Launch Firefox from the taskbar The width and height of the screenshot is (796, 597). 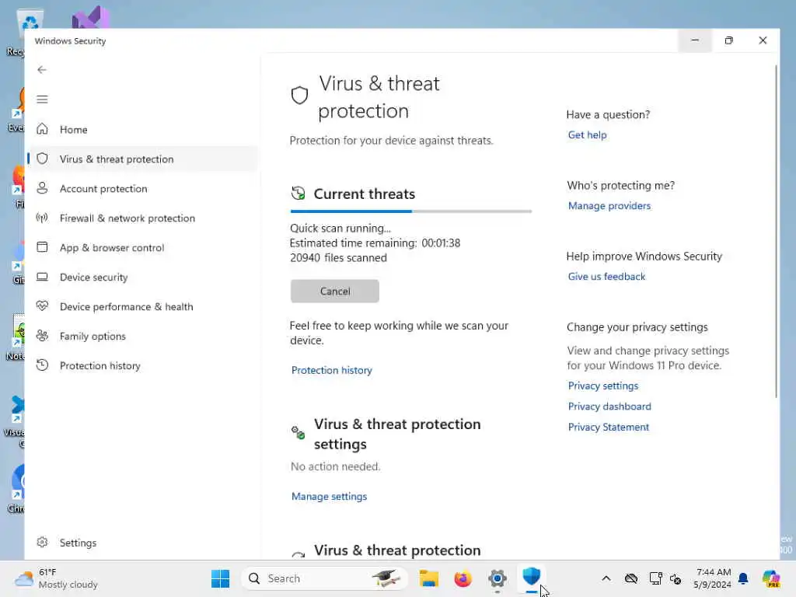[x=463, y=578]
